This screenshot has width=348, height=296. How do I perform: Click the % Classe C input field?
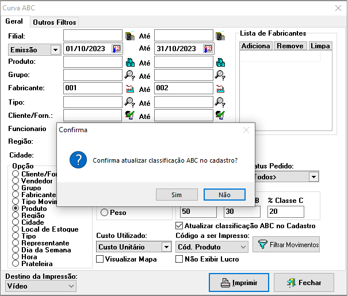[285, 212]
